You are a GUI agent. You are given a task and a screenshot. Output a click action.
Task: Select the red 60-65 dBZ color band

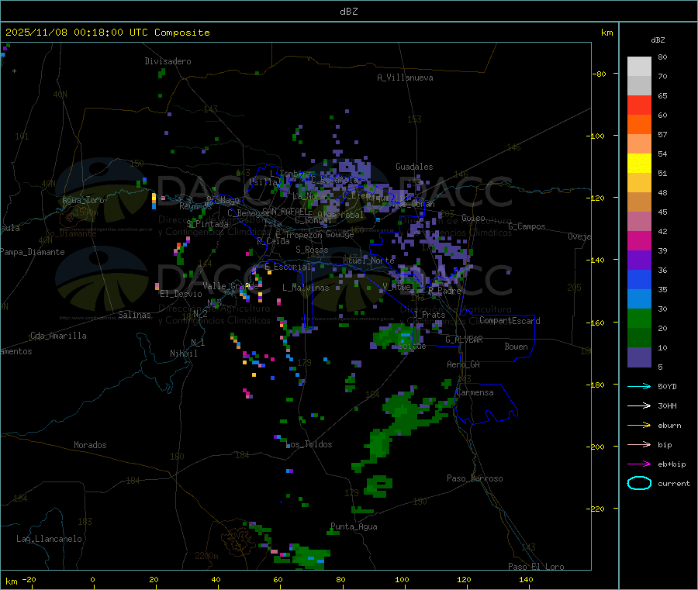point(639,105)
